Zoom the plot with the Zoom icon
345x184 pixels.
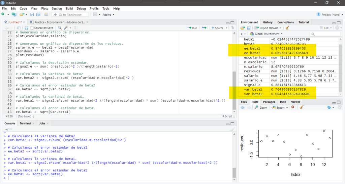click(x=261, y=107)
